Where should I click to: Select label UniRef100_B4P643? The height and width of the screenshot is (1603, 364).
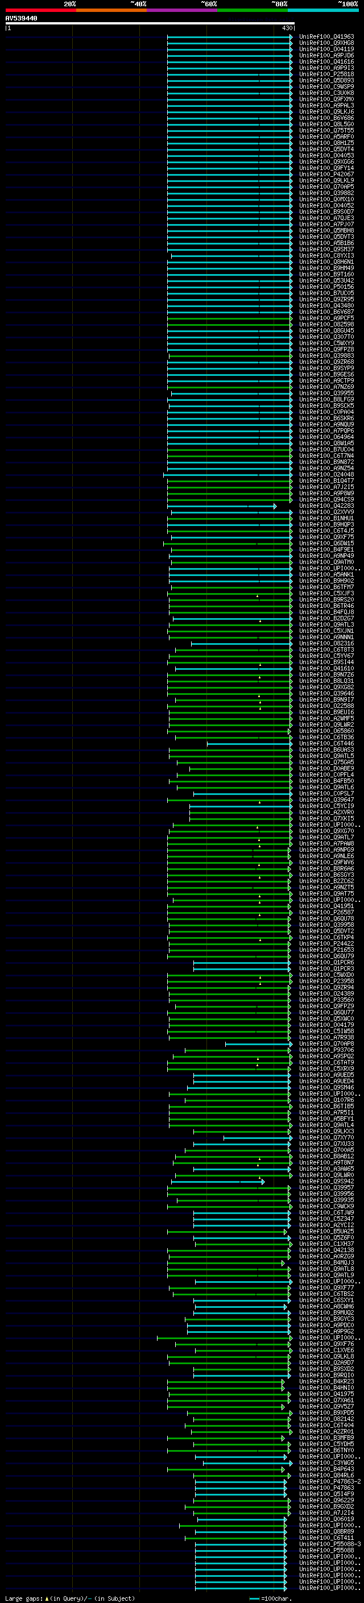pyautogui.click(x=326, y=1469)
